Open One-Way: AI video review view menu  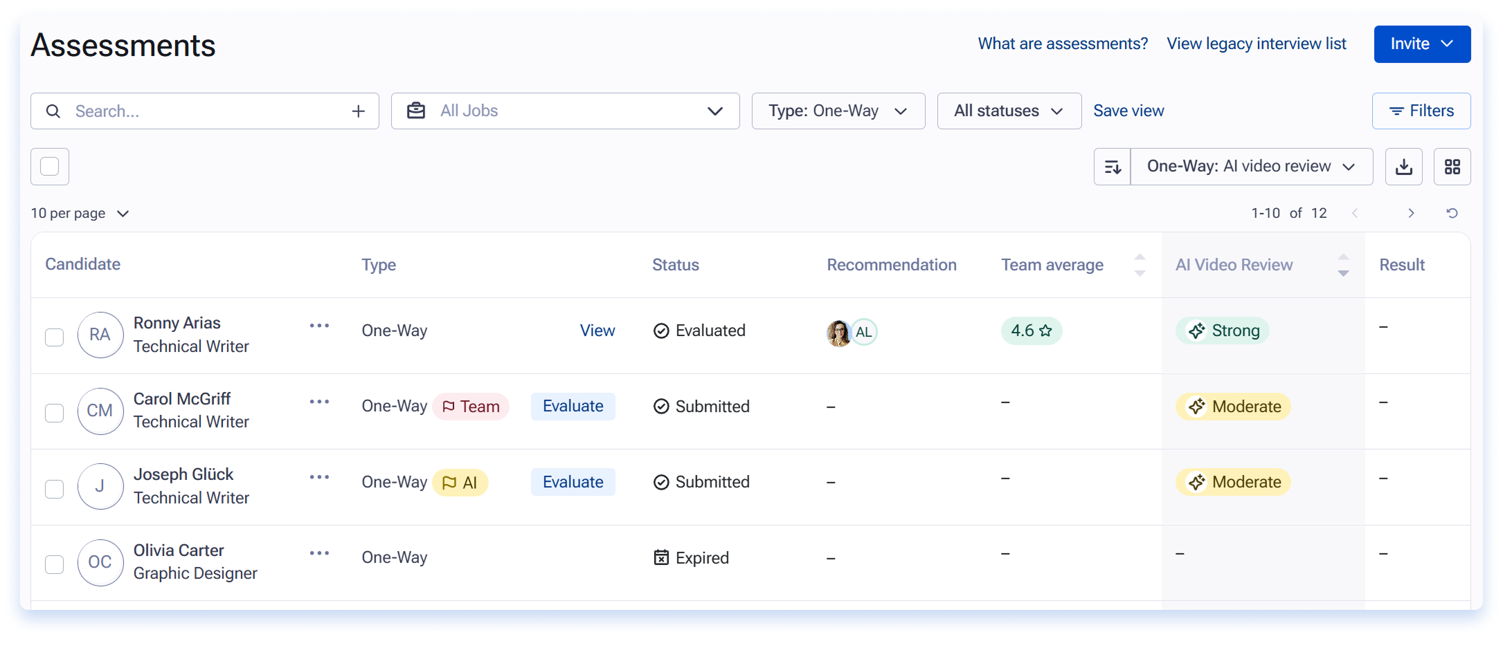(x=1251, y=167)
